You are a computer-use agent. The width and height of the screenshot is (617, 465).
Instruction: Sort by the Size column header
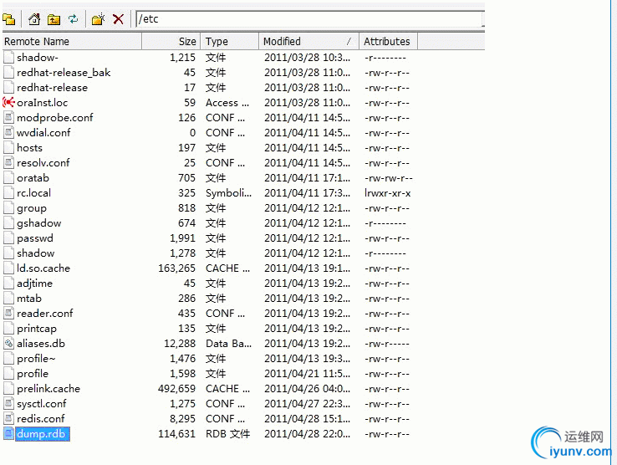(x=171, y=41)
